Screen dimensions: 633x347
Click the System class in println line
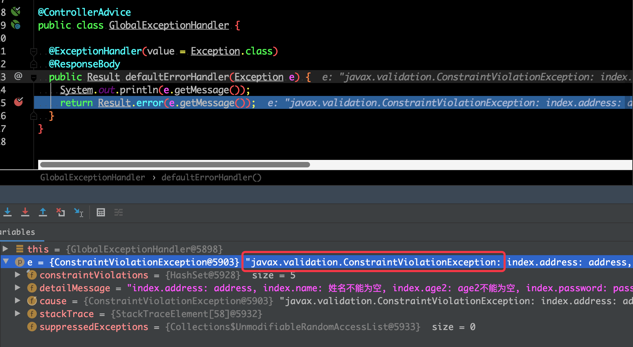click(76, 90)
